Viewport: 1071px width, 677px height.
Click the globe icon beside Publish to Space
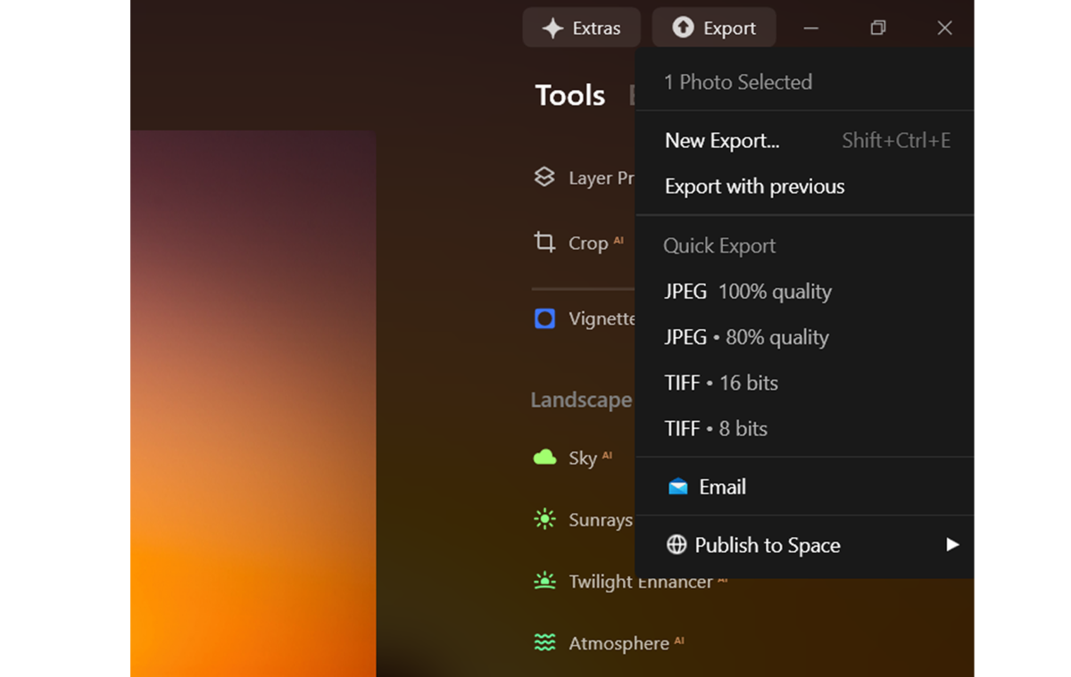(x=677, y=545)
